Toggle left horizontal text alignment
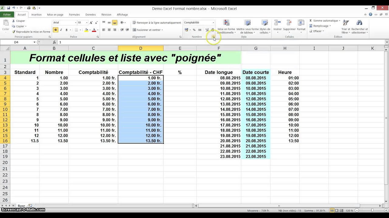 (x=104, y=30)
